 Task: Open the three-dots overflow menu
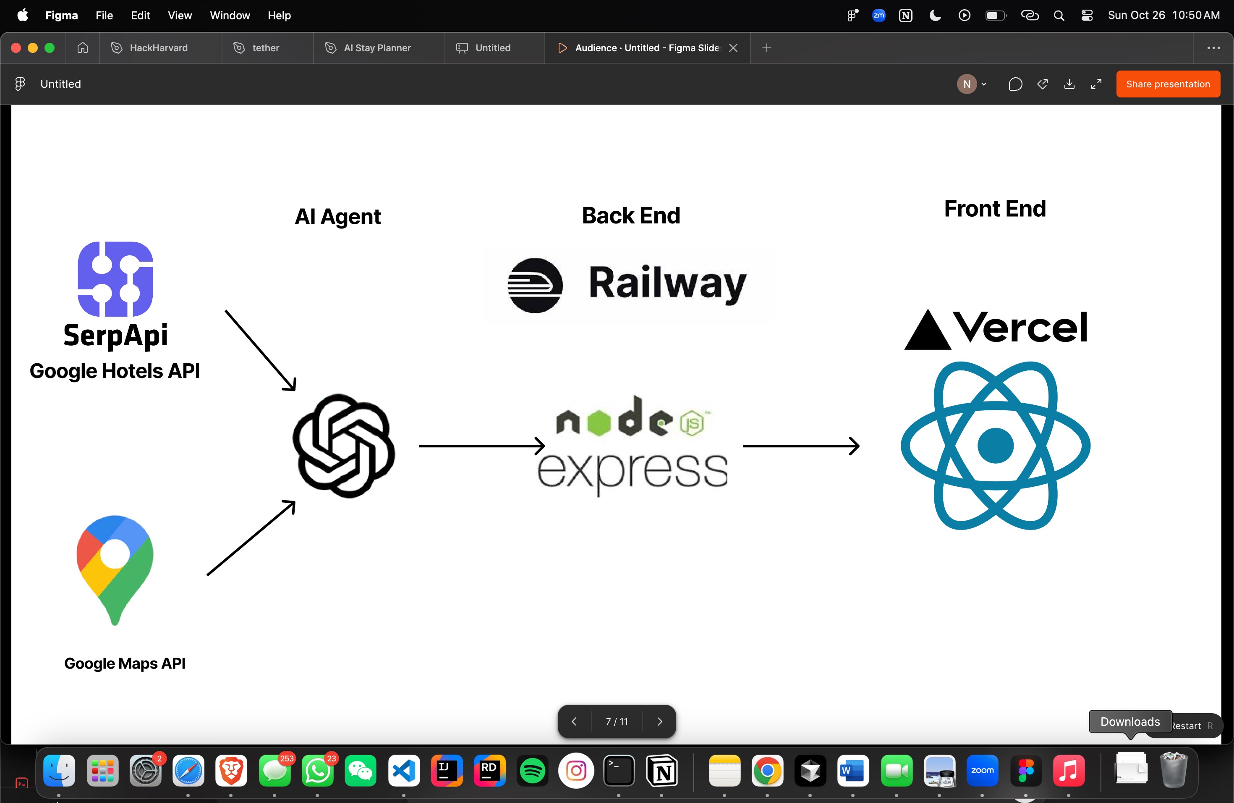pyautogui.click(x=1213, y=48)
